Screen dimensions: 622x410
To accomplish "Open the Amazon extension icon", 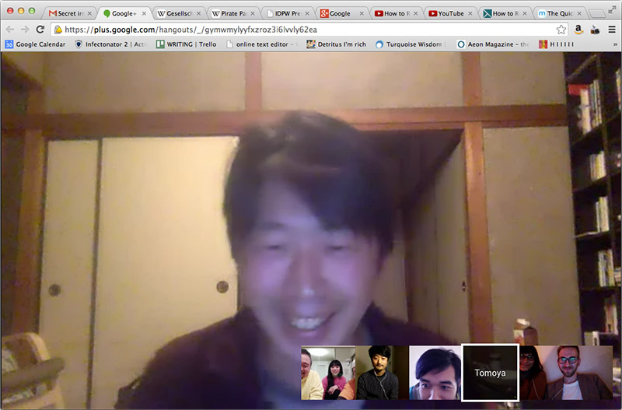I will tap(579, 29).
